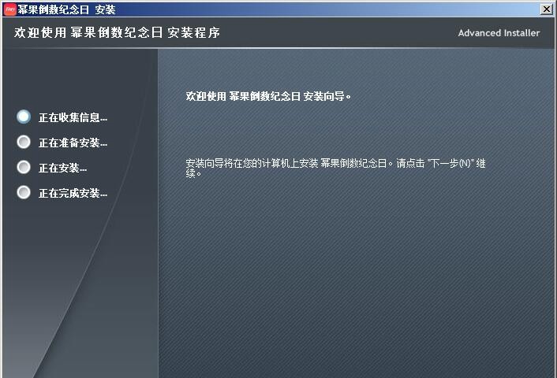
Task: Click the 欢迎使用 幂果倒数纪念日 安装程序 header
Action: (117, 32)
